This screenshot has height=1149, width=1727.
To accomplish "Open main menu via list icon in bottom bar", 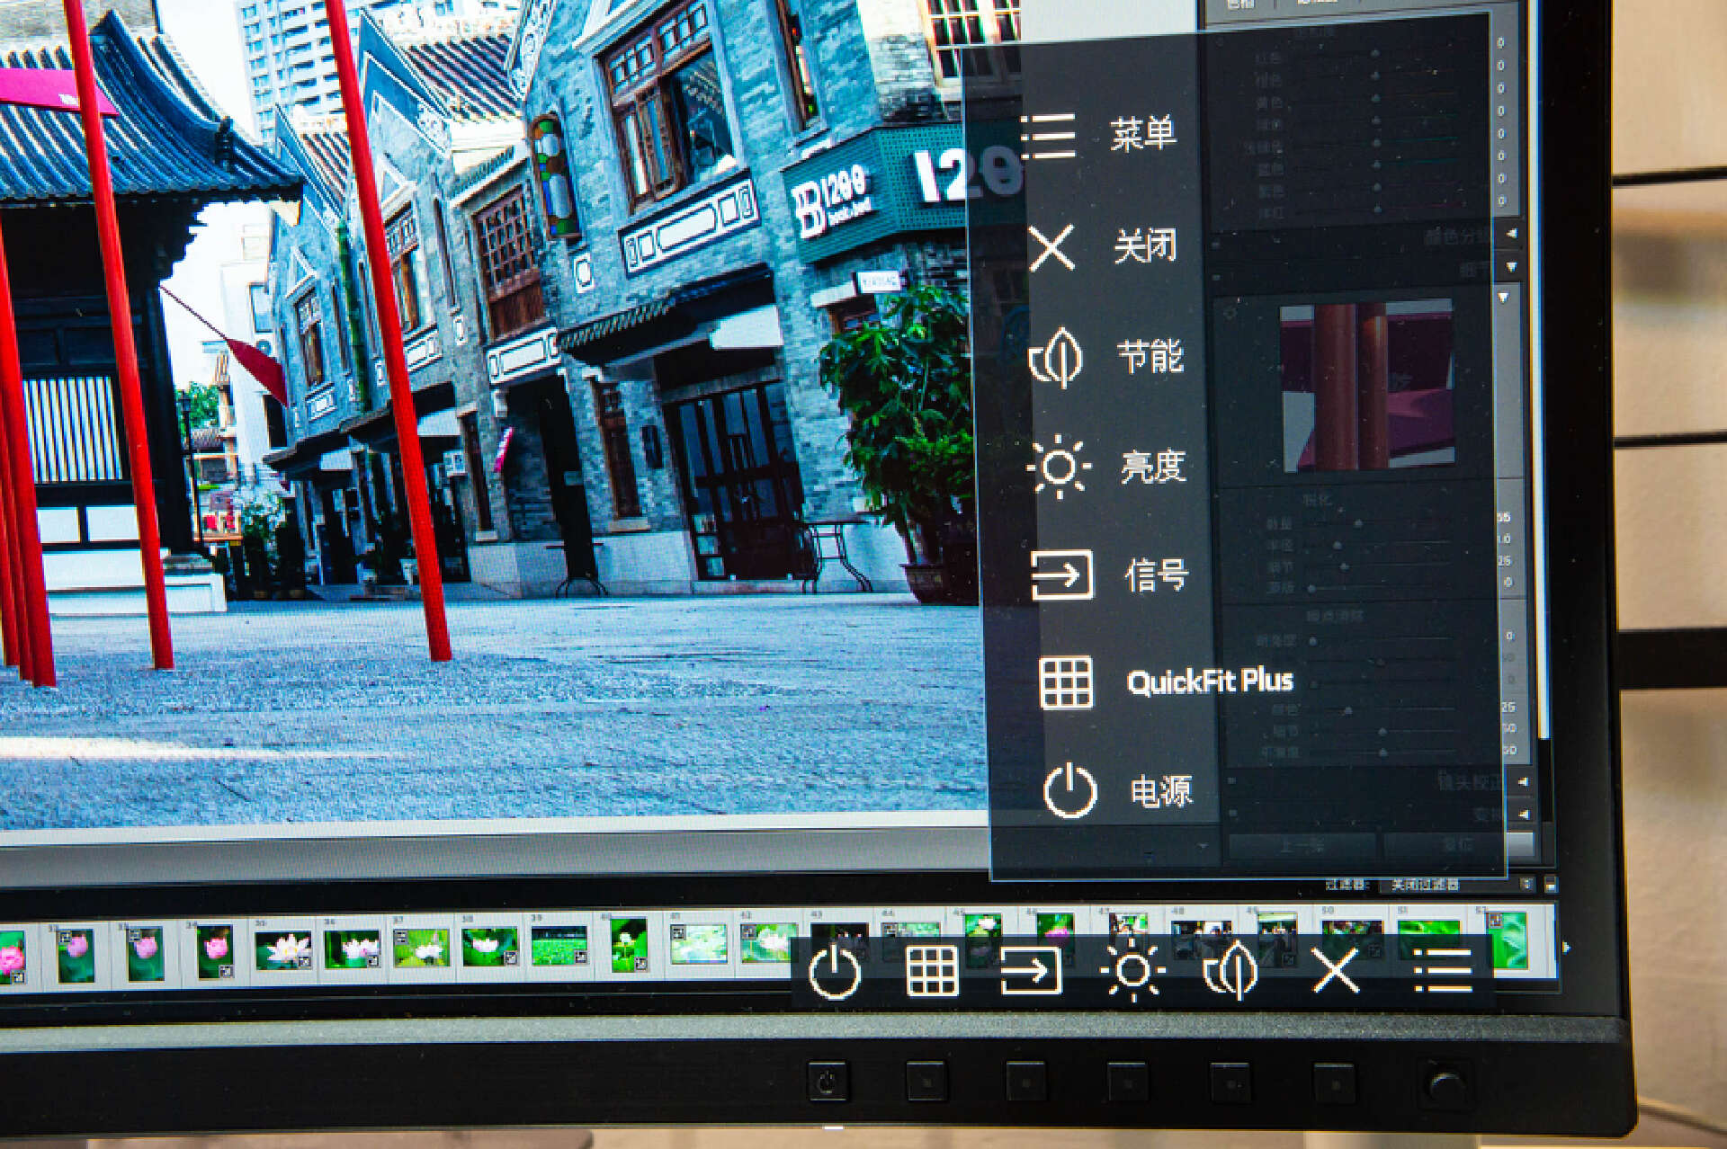I will click(x=1442, y=971).
